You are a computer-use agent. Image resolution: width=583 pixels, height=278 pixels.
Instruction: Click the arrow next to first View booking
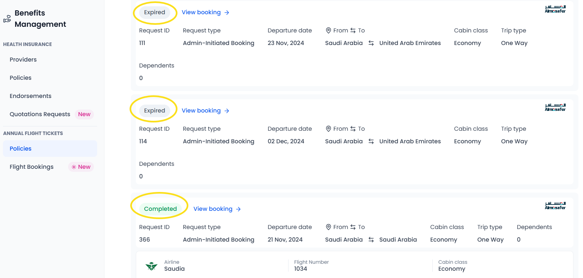coord(227,13)
